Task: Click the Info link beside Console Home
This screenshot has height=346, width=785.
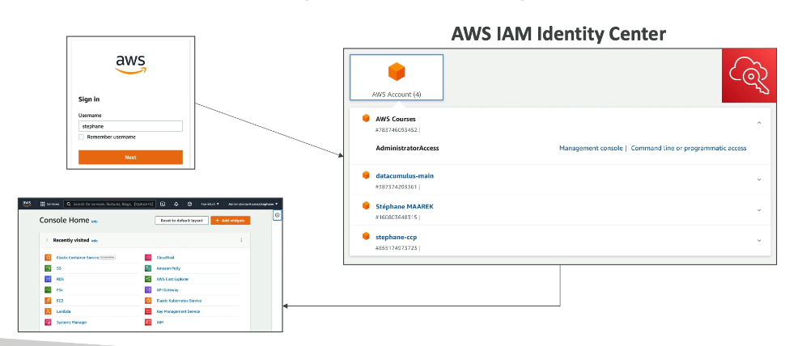Action: click(95, 221)
